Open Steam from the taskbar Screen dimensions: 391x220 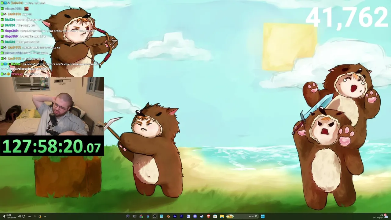[x=202, y=216]
